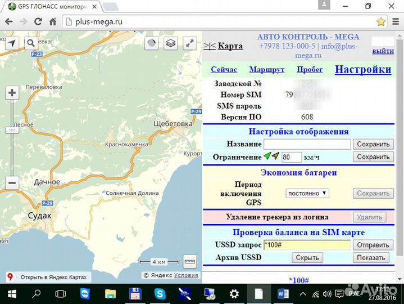404x304 pixels.
Task: Click the plus-mega.ru address bar
Action: (x=219, y=22)
